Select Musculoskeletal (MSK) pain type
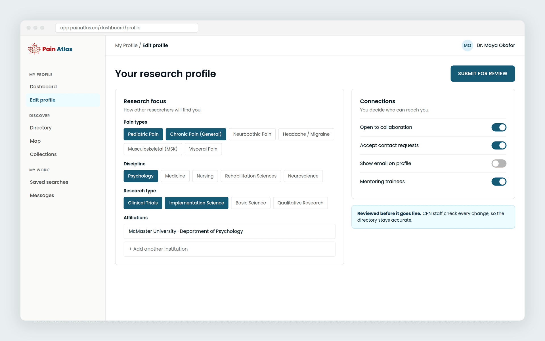545x341 pixels. point(153,149)
